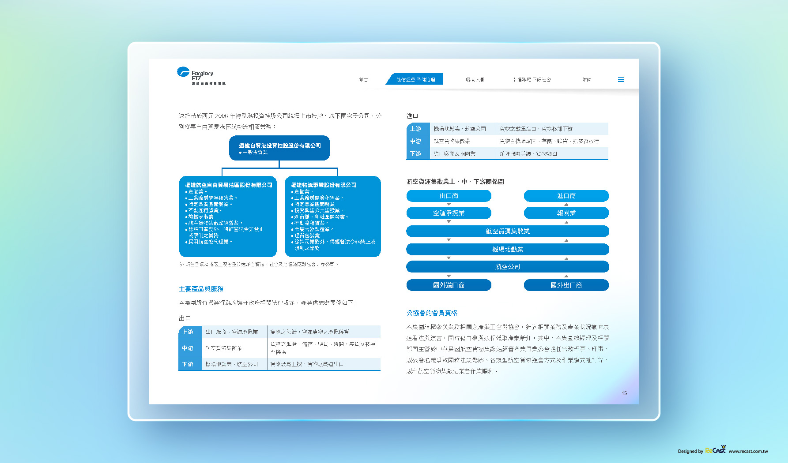Open the hamburger menu icon

click(621, 79)
